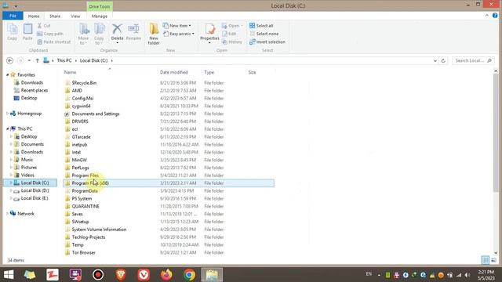Image resolution: width=502 pixels, height=282 pixels.
Task: Create a New folder from ribbon
Action: point(154,34)
